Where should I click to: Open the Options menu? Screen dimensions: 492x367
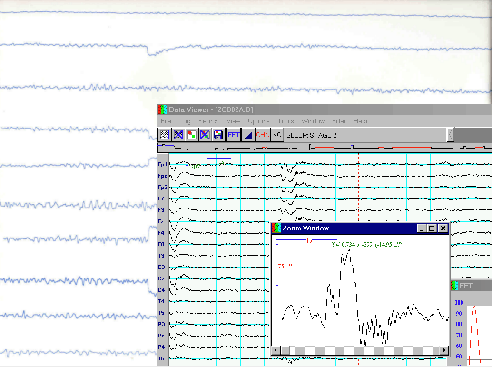tap(258, 121)
